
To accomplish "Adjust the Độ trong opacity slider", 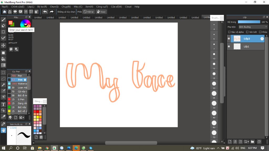I will tap(249, 22).
